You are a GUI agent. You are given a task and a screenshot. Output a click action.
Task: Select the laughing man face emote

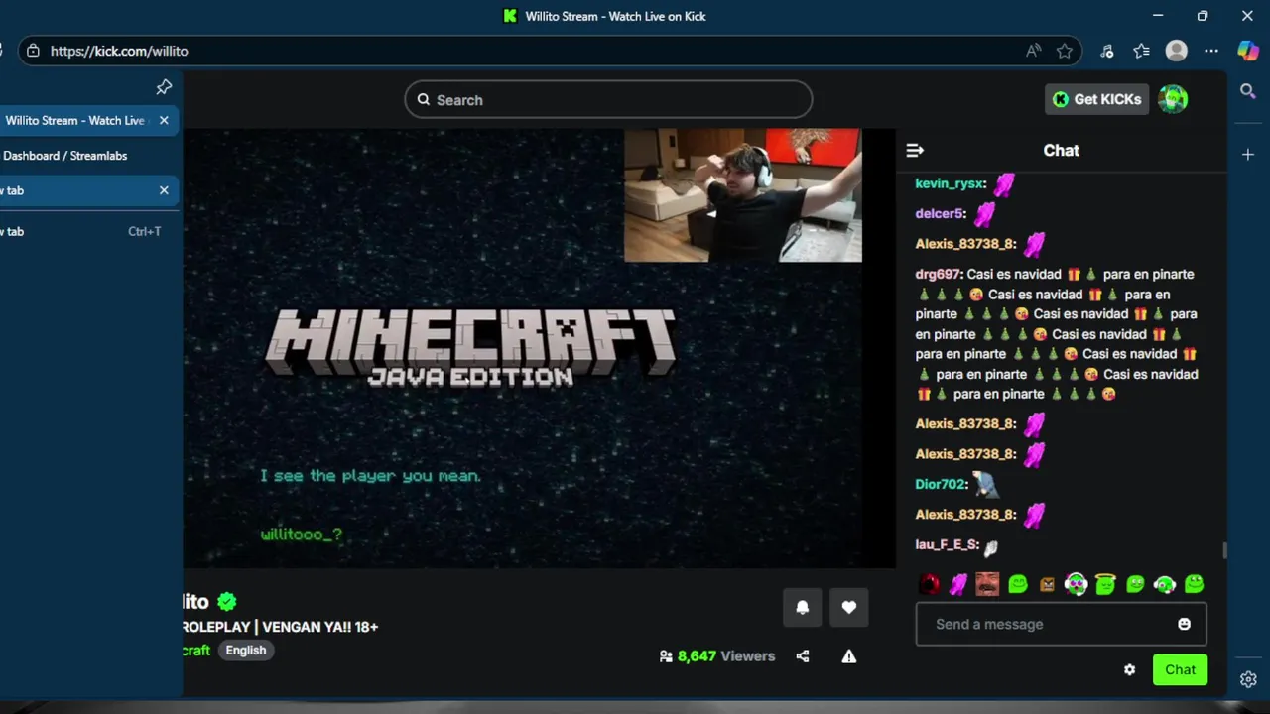tap(987, 584)
